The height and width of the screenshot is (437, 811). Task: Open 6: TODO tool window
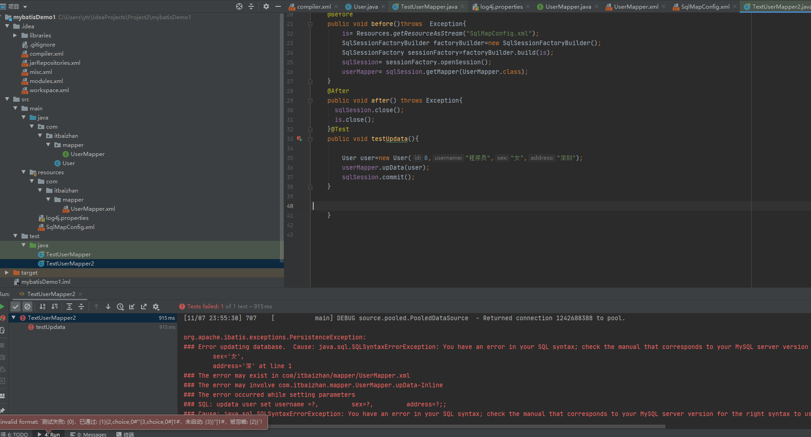point(14,434)
